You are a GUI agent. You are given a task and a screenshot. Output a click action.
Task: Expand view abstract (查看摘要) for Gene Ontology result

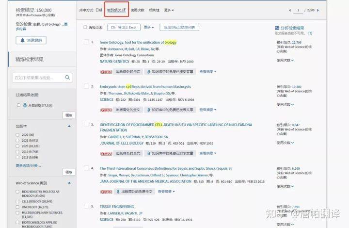207,71
